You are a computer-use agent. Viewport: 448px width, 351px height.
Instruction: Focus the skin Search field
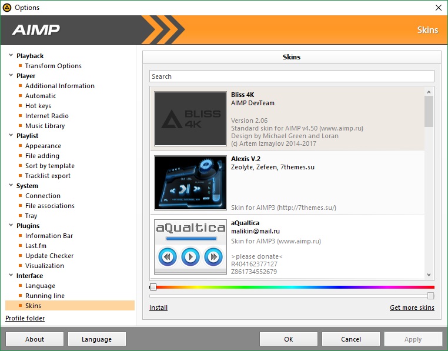[292, 76]
